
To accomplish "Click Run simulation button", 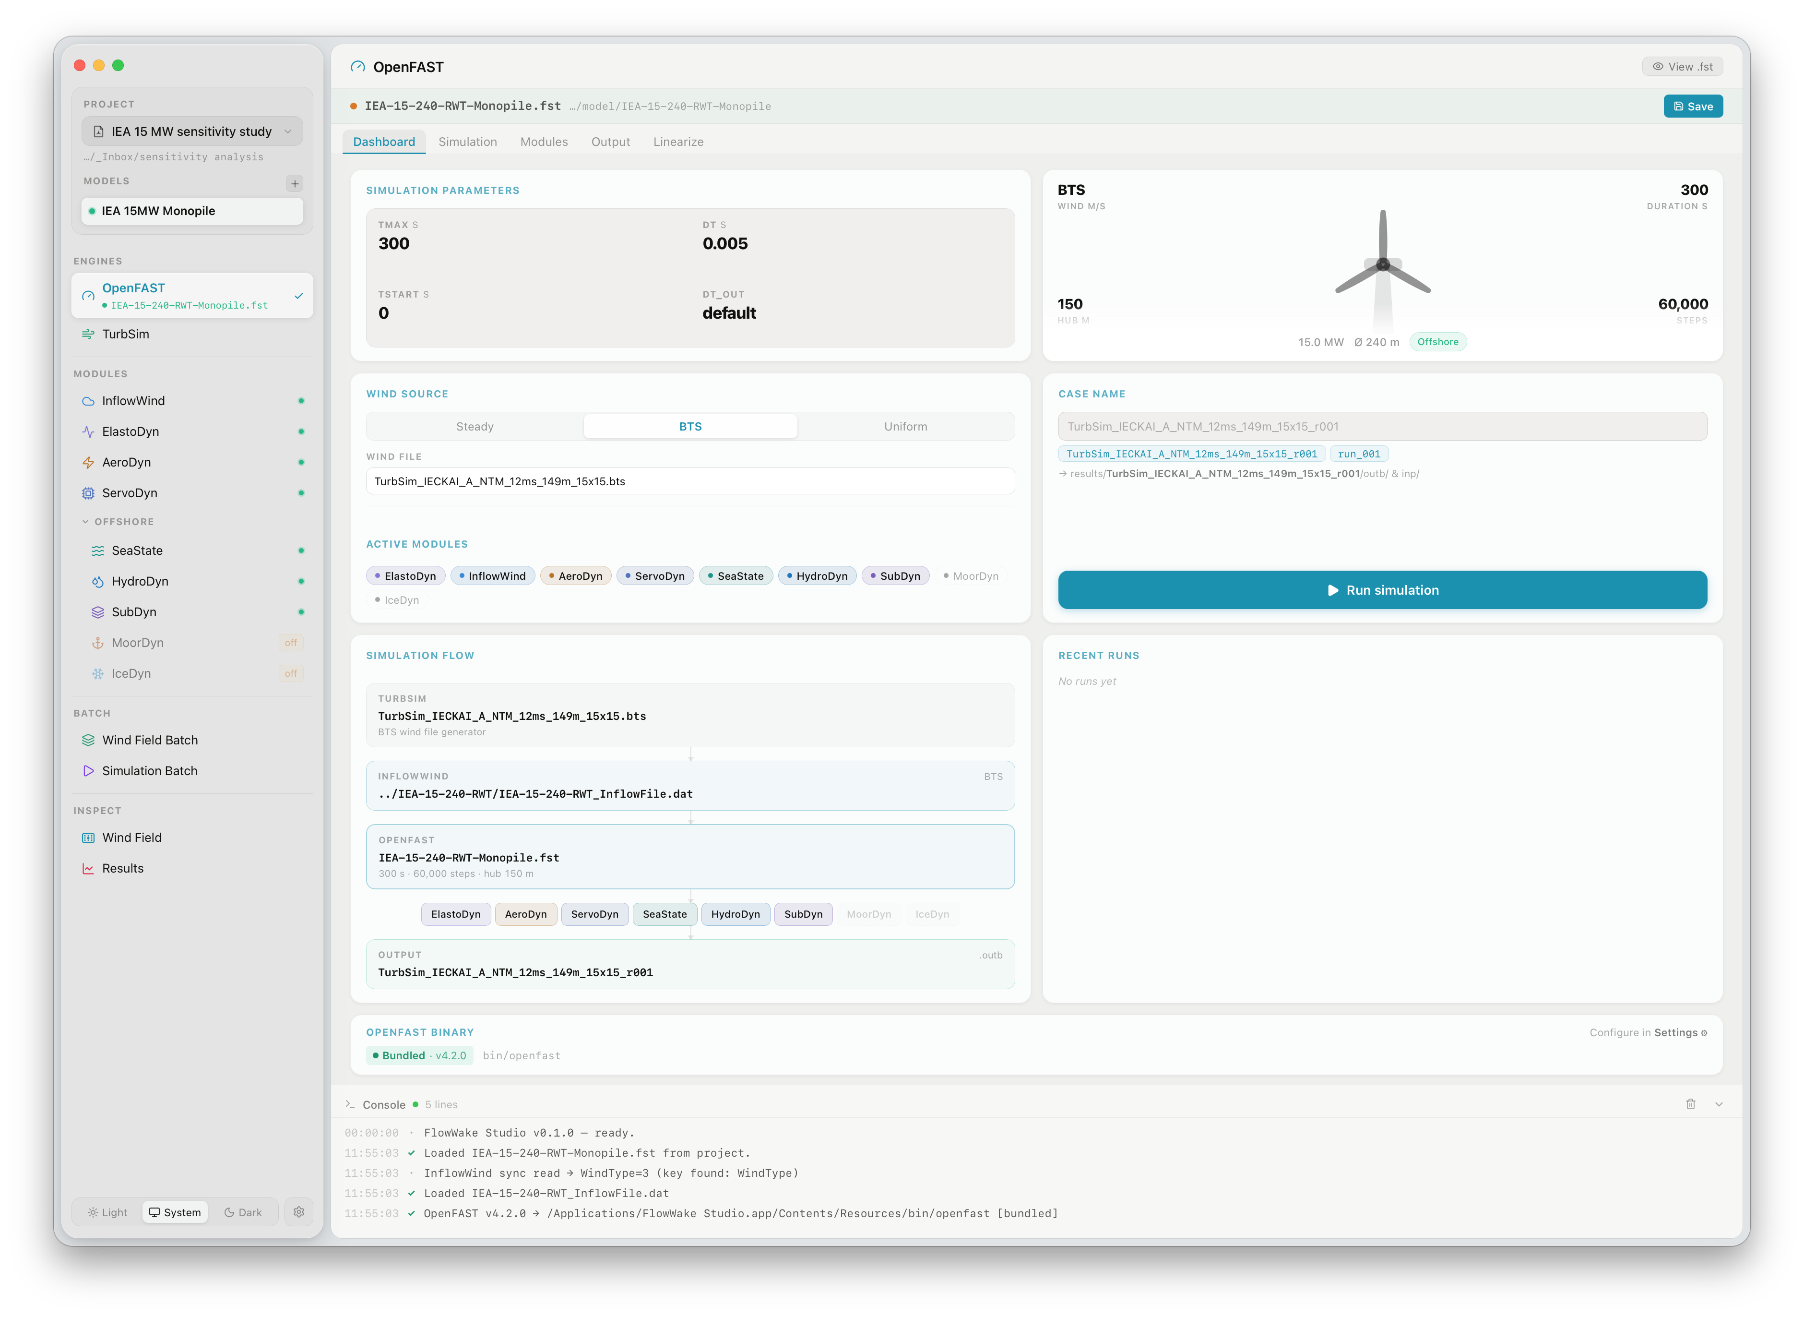I will tap(1382, 590).
